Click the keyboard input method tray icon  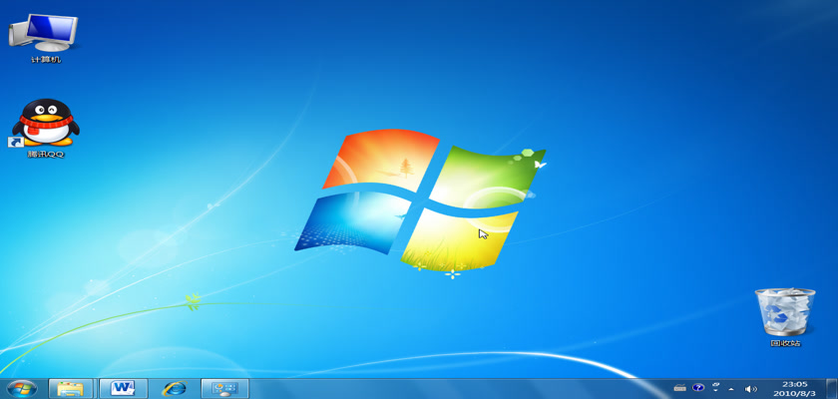click(679, 388)
